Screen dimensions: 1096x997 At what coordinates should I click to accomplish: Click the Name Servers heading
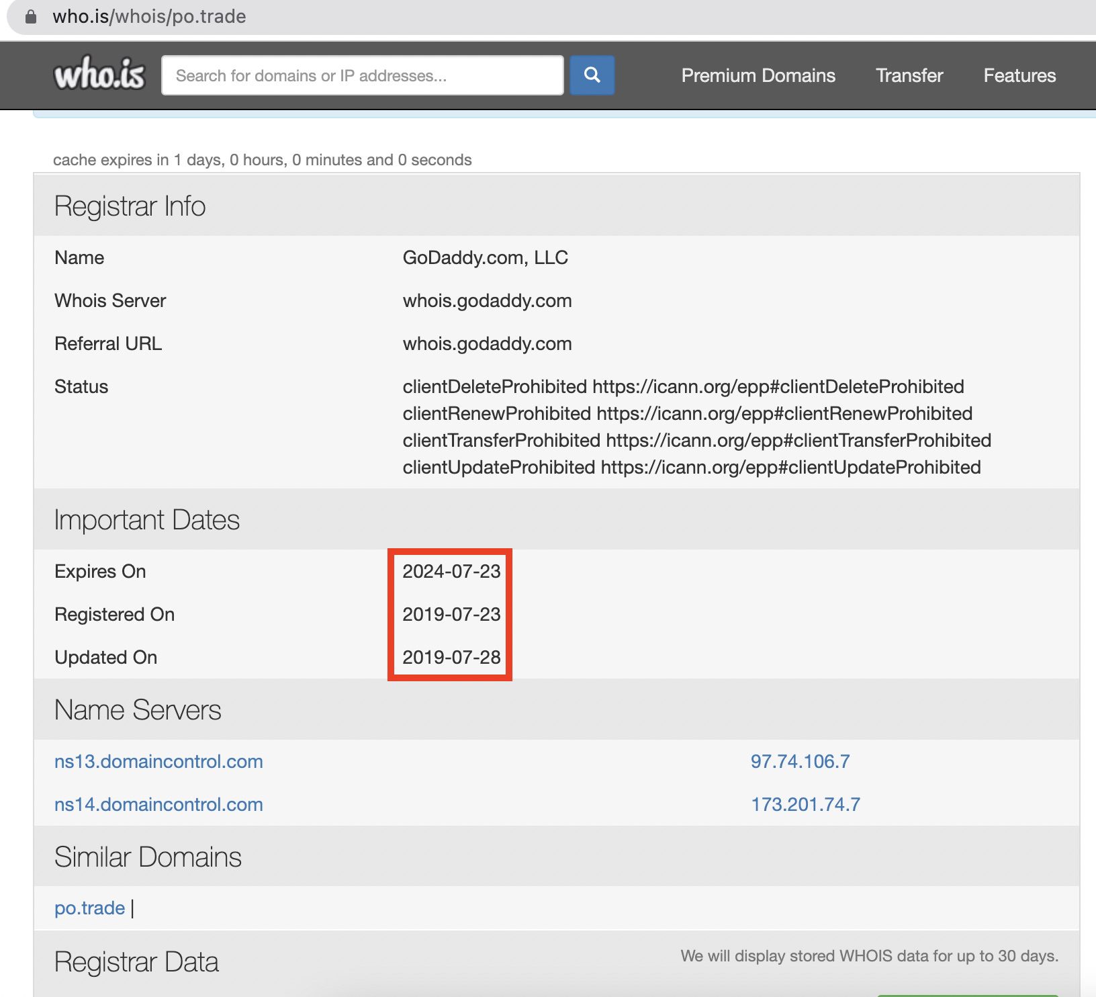point(138,709)
